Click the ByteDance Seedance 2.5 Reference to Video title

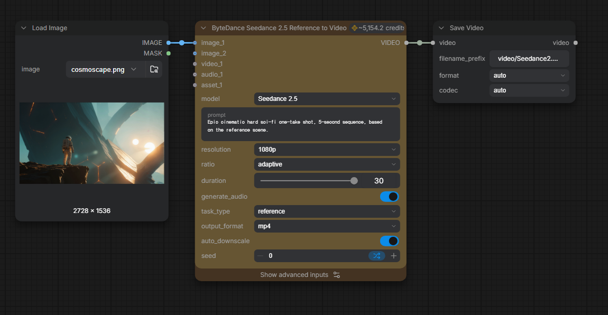(x=279, y=28)
